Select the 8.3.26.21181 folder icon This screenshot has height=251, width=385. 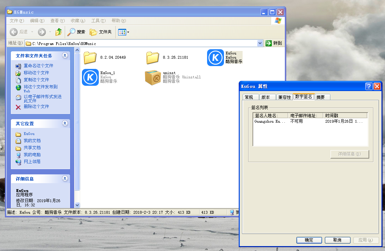(x=153, y=57)
